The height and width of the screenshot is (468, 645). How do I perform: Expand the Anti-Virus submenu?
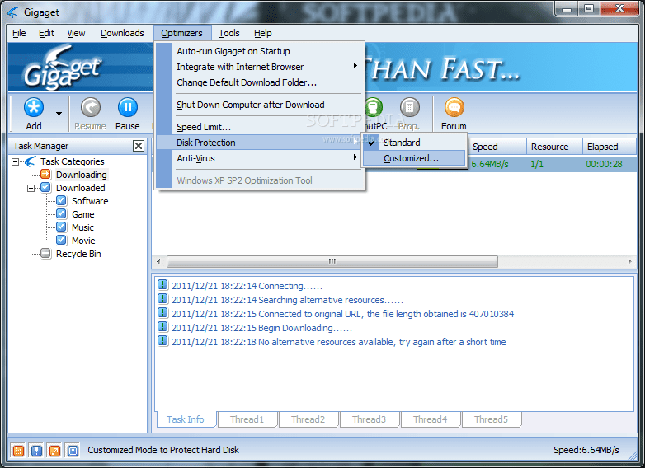click(x=260, y=158)
